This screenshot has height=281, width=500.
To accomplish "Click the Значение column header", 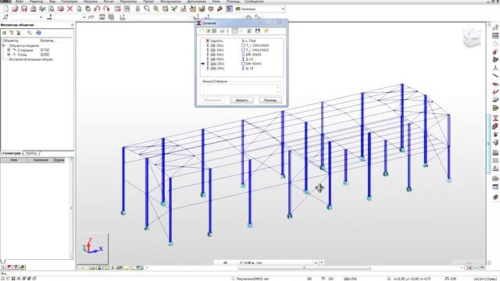I will pyautogui.click(x=41, y=160).
